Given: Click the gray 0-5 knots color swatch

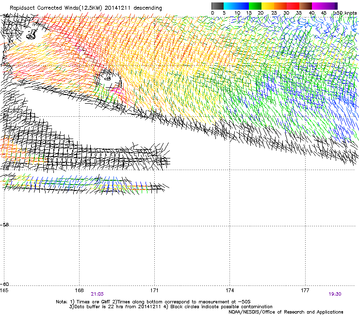Looking at the screenshot, I should [217, 6].
